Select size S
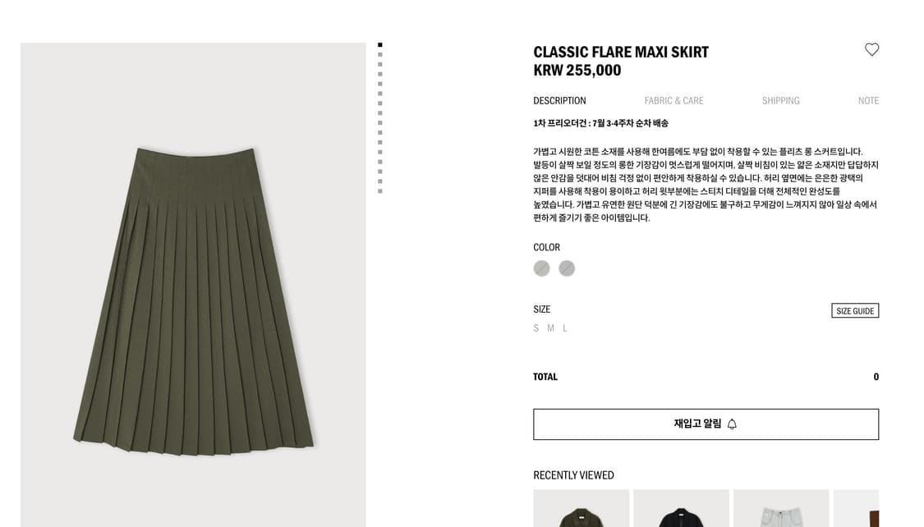Image resolution: width=924 pixels, height=527 pixels. pos(536,328)
